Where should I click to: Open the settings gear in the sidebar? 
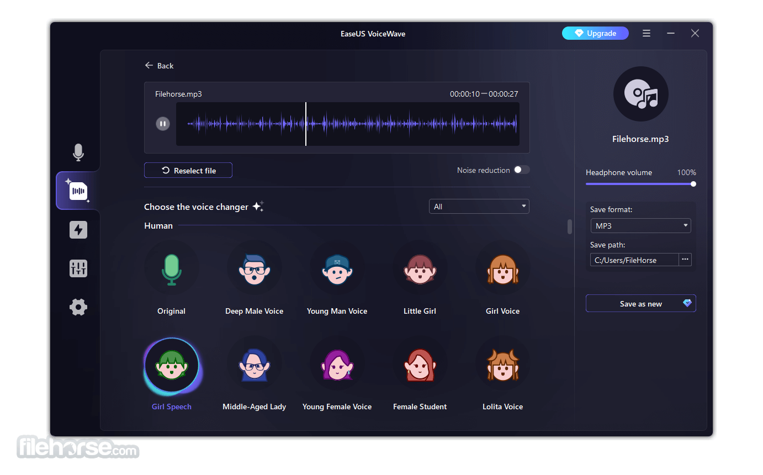78,307
